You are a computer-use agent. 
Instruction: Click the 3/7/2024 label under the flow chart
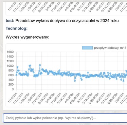tap(50, 98)
